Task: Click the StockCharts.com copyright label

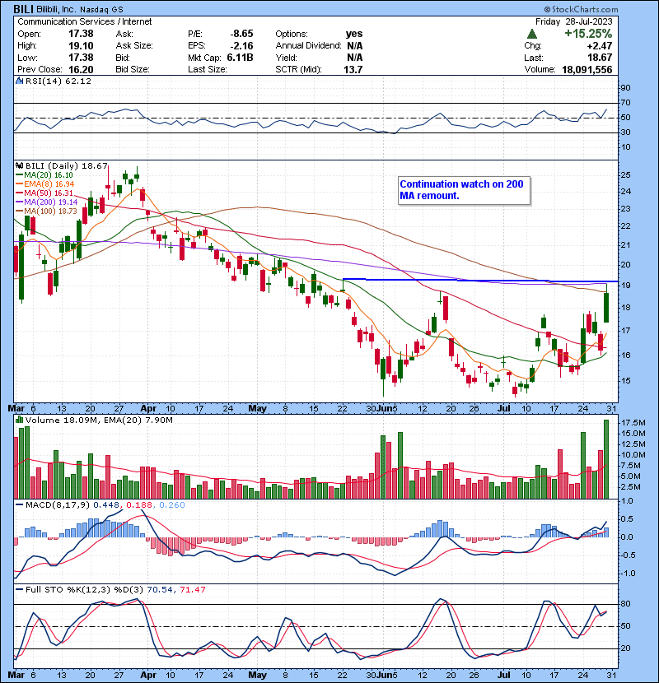Action: pos(581,9)
